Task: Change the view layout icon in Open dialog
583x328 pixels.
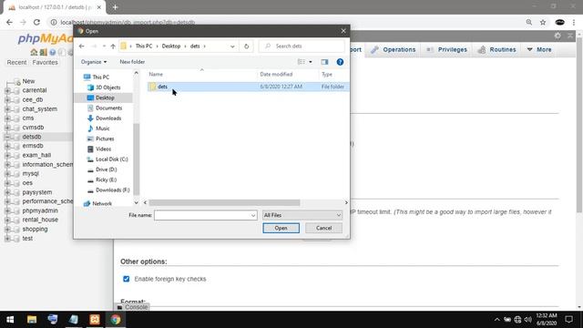Action: click(x=302, y=62)
